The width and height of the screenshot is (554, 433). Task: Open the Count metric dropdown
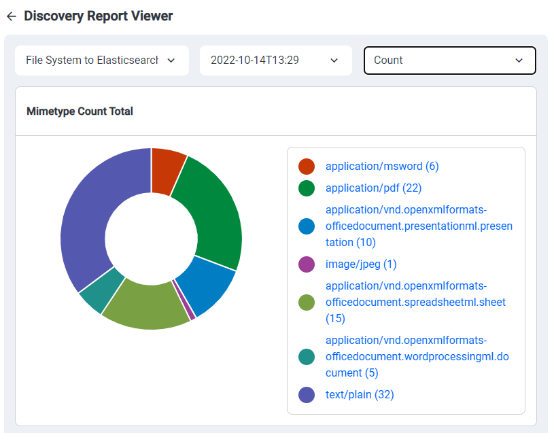tap(449, 60)
